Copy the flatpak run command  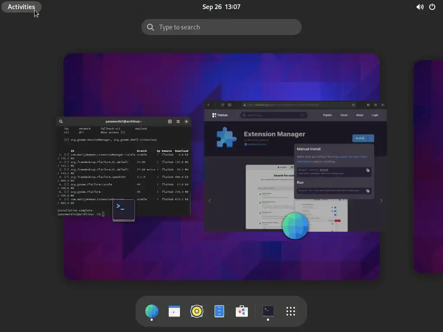(x=368, y=191)
